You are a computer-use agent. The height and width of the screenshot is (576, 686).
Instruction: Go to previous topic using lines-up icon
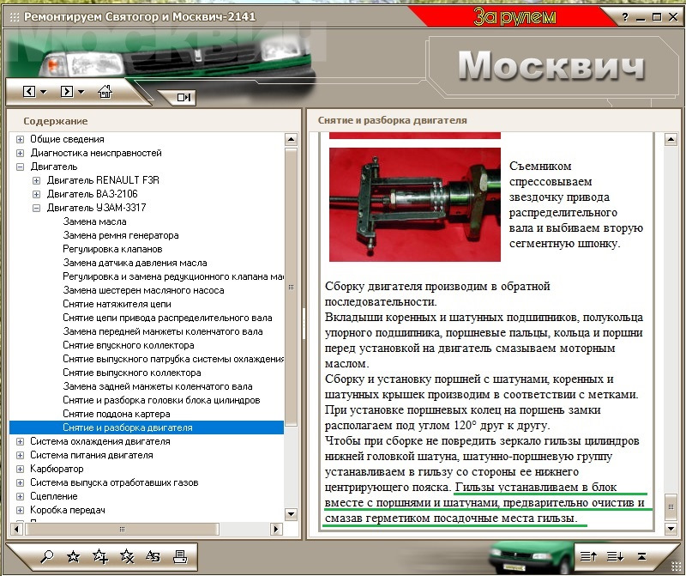click(588, 557)
